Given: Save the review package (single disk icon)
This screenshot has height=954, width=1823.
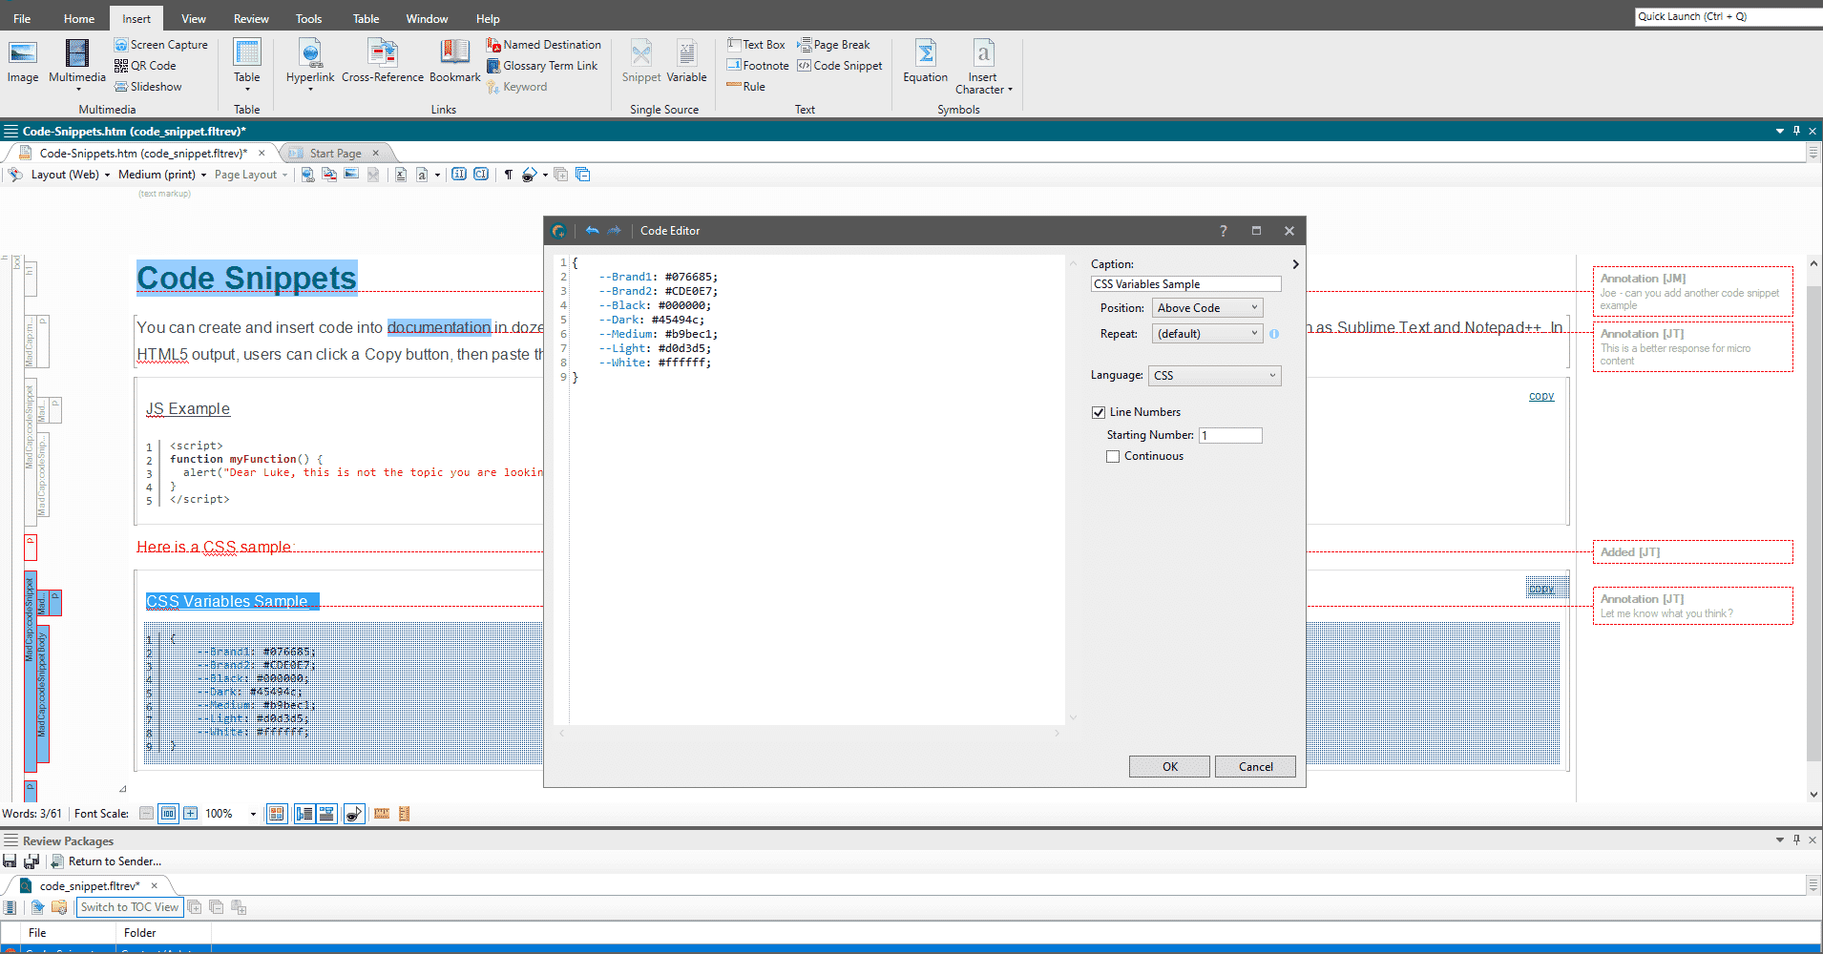Looking at the screenshot, I should tap(10, 861).
